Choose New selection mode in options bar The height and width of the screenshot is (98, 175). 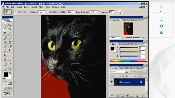pos(15,12)
